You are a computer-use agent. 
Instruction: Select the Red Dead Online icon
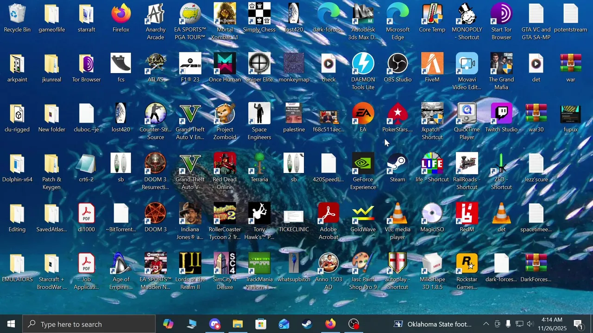[225, 172]
